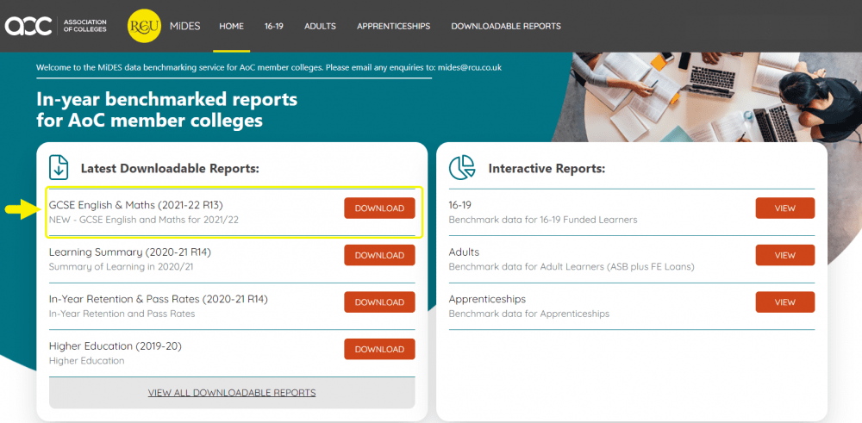Screen dimensions: 862x423
Task: Open DOWNLOADABLE REPORTS in the navigation bar
Action: [505, 26]
